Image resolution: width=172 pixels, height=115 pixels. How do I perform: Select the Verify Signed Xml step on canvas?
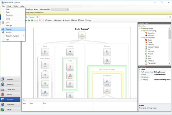coord(70,52)
